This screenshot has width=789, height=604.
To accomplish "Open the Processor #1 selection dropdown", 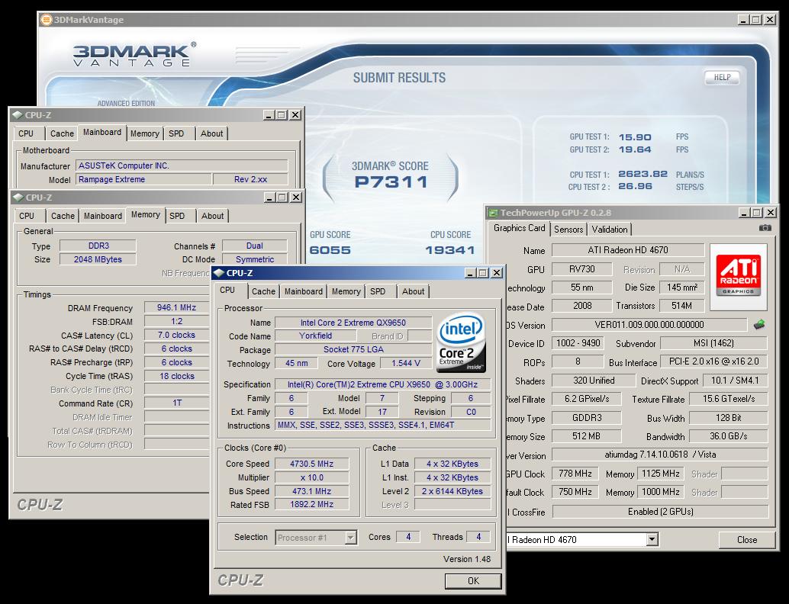I will click(351, 538).
